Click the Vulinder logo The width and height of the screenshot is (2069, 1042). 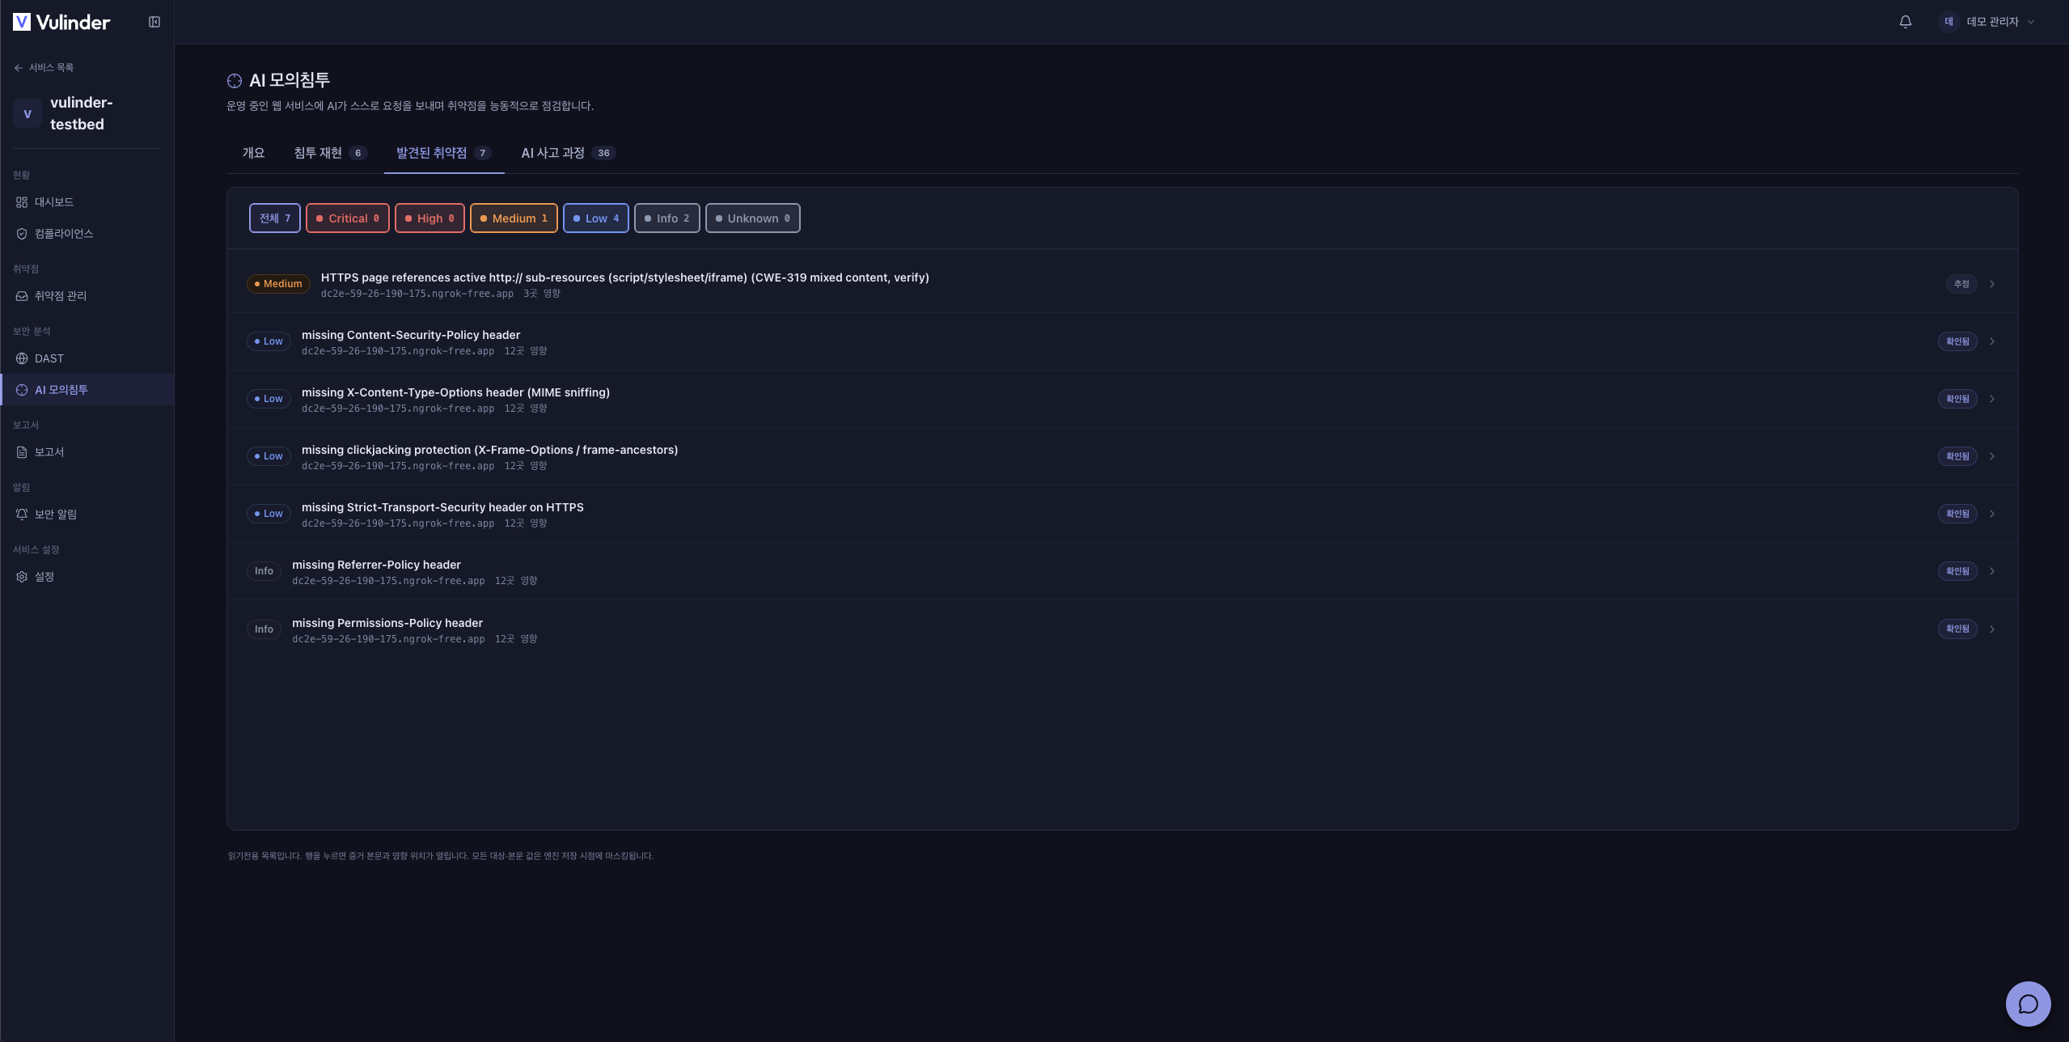[x=61, y=22]
